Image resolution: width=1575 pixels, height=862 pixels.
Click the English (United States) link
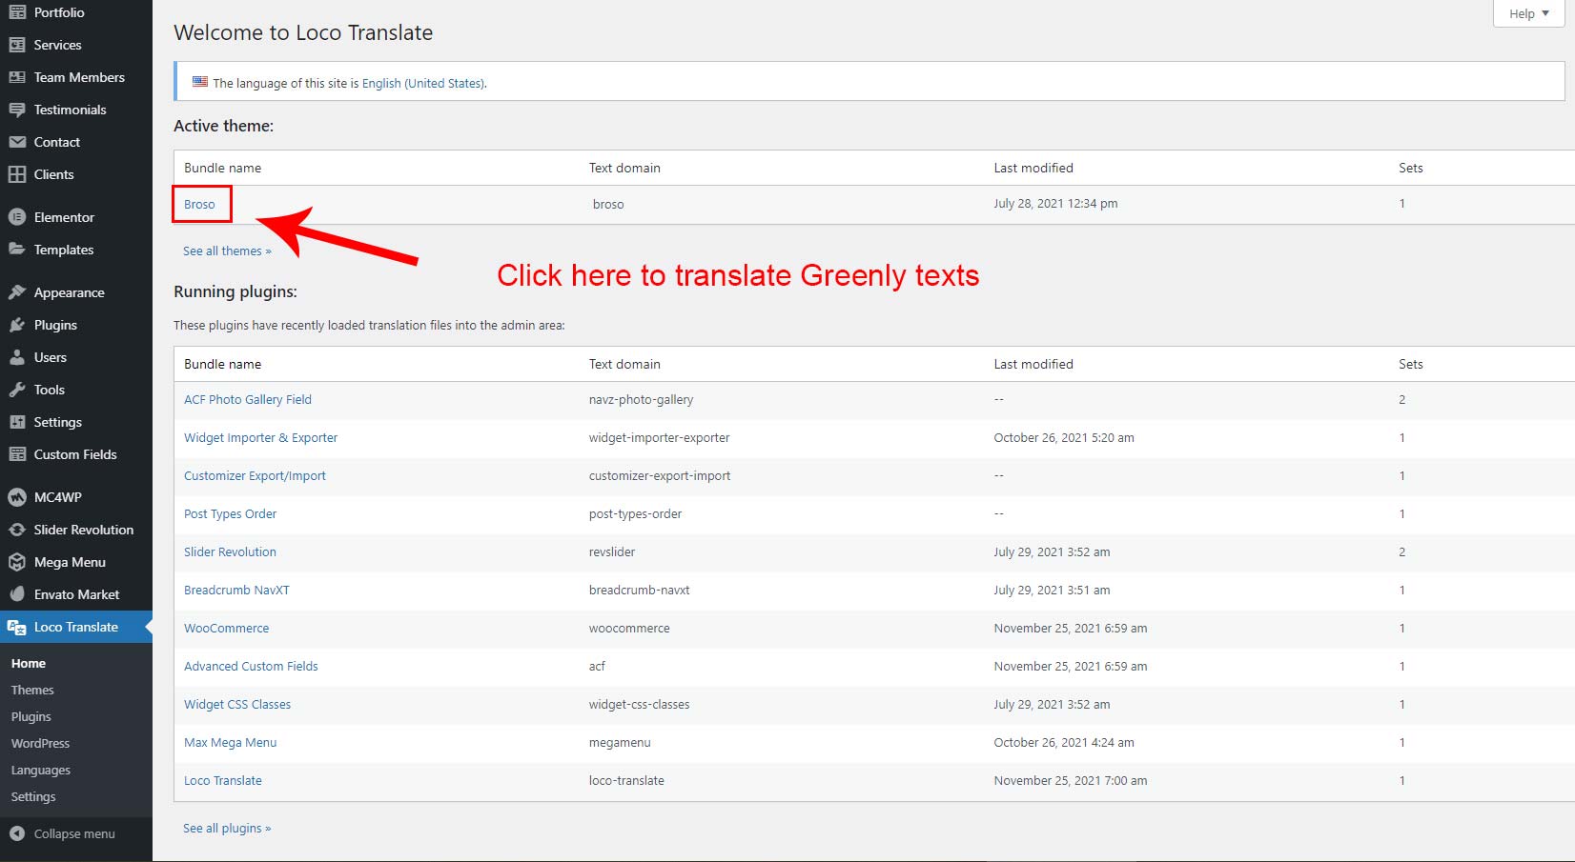tap(422, 83)
